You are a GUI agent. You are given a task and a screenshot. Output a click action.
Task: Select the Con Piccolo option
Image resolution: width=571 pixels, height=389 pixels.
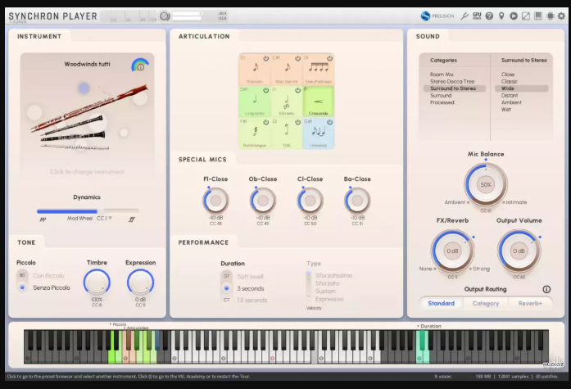click(48, 276)
